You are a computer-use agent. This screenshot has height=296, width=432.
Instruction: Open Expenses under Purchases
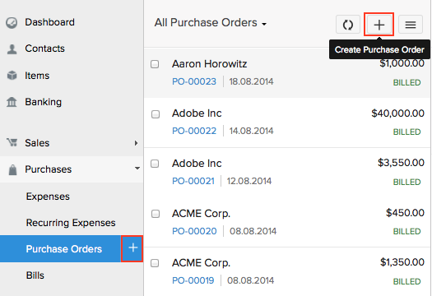tap(48, 197)
